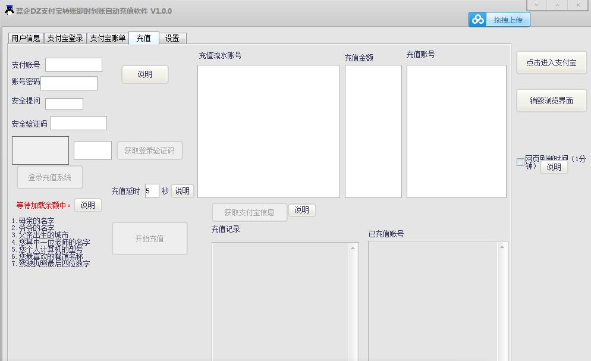The height and width of the screenshot is (361, 591).
Task: Minimize the window using the title bar button
Action: click(536, 5)
